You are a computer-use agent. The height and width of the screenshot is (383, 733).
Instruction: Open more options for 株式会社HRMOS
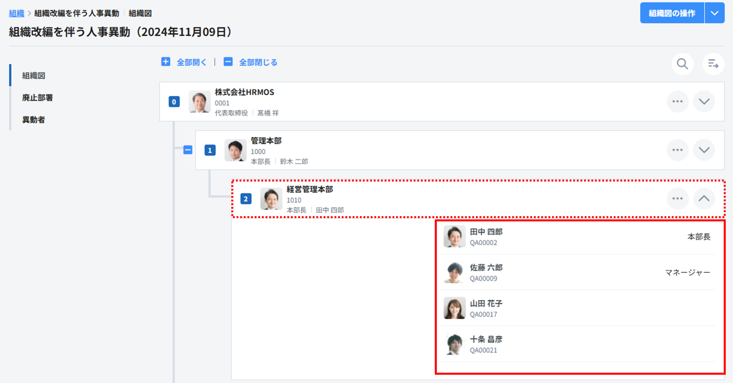pyautogui.click(x=677, y=102)
